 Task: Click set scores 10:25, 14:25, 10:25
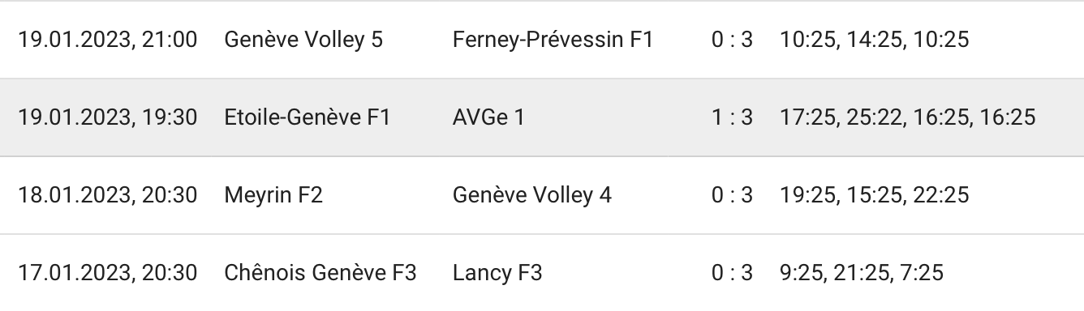tap(874, 39)
